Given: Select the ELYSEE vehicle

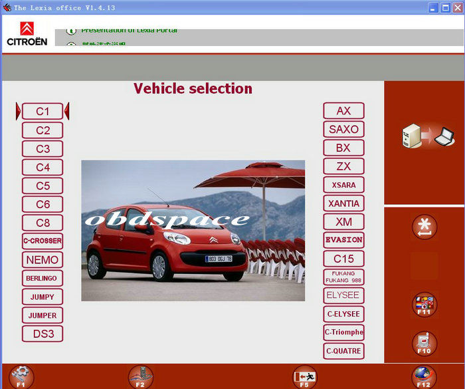Looking at the screenshot, I should (x=343, y=295).
